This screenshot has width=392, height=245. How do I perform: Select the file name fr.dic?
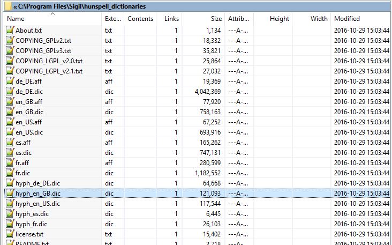[x=22, y=173]
